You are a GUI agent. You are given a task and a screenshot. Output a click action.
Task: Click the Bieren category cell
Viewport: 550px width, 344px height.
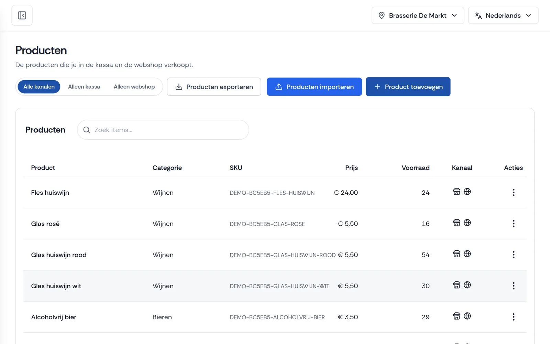162,317
